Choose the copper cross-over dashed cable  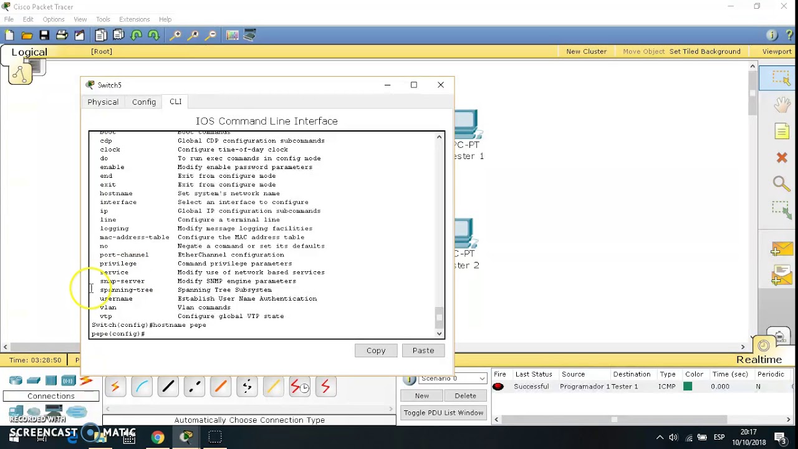tap(195, 387)
